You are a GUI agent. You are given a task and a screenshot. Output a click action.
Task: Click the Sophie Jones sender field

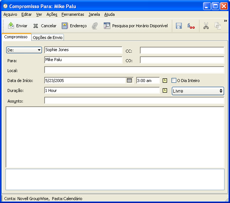[x=83, y=50]
